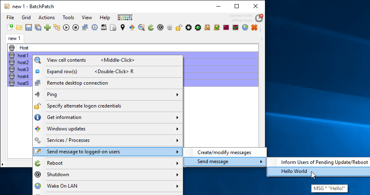Open the File menu
The width and height of the screenshot is (370, 195).
tap(10, 18)
